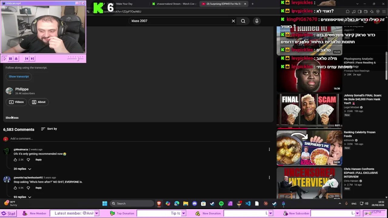Viewport: 388px width, 218px height.
Task: Open File Explorer from the taskbar
Action: tap(186, 203)
